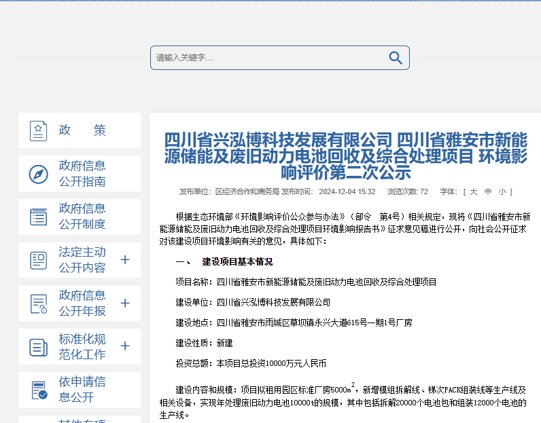
Task: Open 法定主动公开内容 menu entry
Action: pyautogui.click(x=80, y=260)
